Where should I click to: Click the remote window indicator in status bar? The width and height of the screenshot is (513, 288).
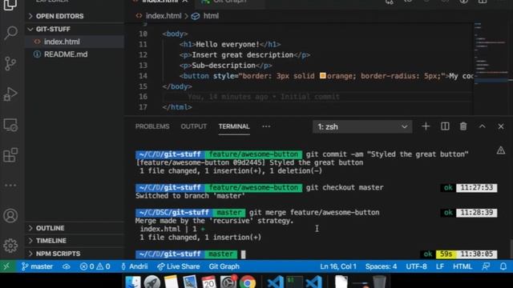6,266
